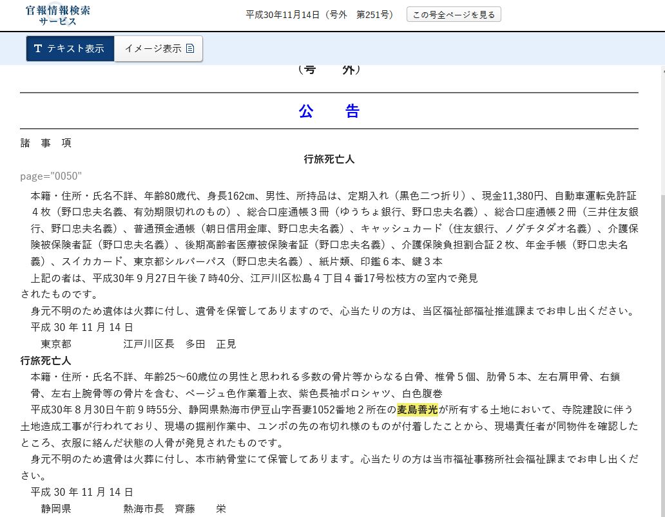Switch to the テキスト表示 tab
The image size is (665, 517).
point(70,49)
